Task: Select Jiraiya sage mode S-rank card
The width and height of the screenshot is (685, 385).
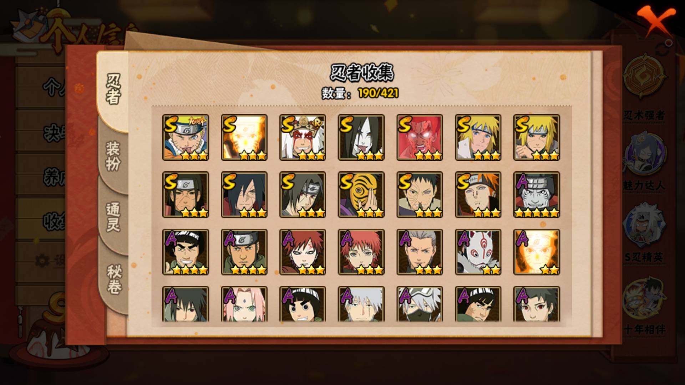Action: 303,138
